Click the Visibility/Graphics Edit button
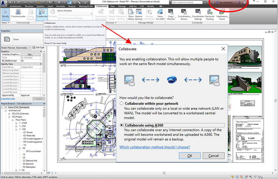The width and height of the screenshot is (278, 179). (30, 55)
